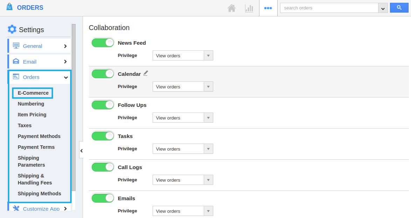Click the News Feed label
The width and height of the screenshot is (411, 218).
click(132, 43)
